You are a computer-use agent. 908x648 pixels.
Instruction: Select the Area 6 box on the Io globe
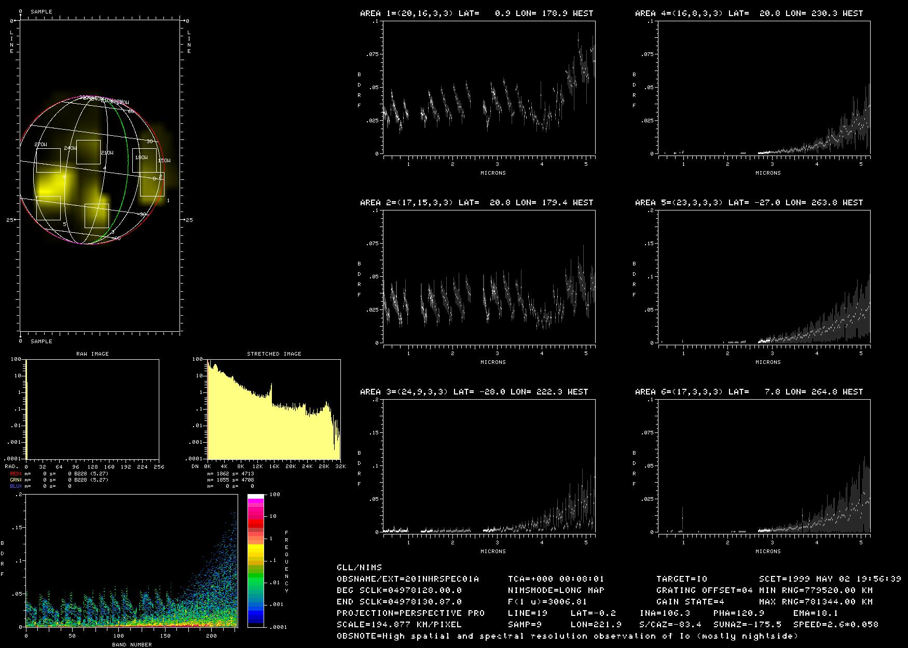[x=48, y=160]
